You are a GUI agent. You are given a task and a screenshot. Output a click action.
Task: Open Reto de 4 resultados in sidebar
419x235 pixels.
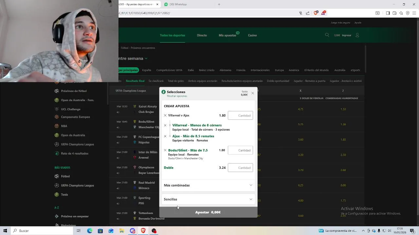click(x=75, y=153)
